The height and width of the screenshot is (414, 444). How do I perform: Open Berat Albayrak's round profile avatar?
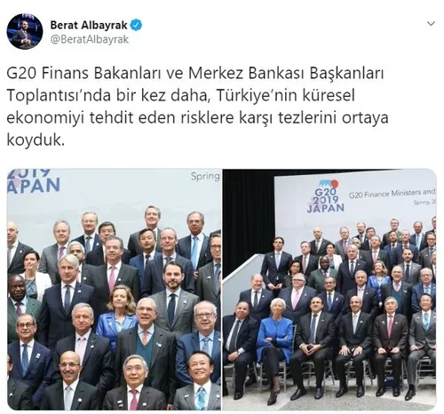[25, 31]
